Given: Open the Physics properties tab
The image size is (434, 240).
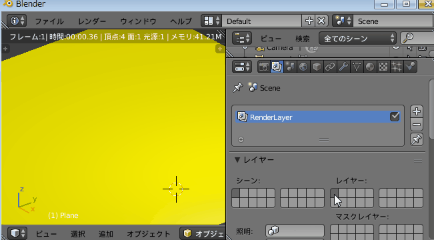Looking at the screenshot, I should 410,67.
